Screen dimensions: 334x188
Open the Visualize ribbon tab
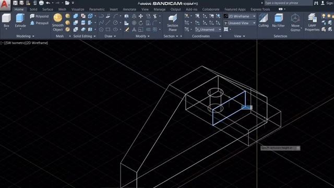(78, 9)
